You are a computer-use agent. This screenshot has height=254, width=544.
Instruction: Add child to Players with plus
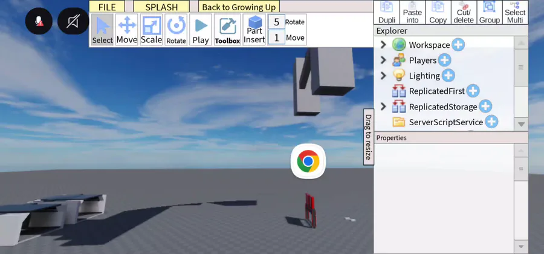point(444,60)
